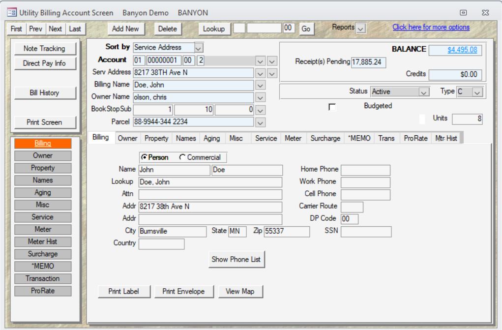Click the Go button
The width and height of the screenshot is (502, 330).
pyautogui.click(x=306, y=29)
